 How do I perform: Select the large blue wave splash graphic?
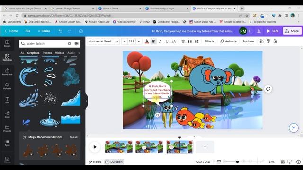(x=28, y=76)
